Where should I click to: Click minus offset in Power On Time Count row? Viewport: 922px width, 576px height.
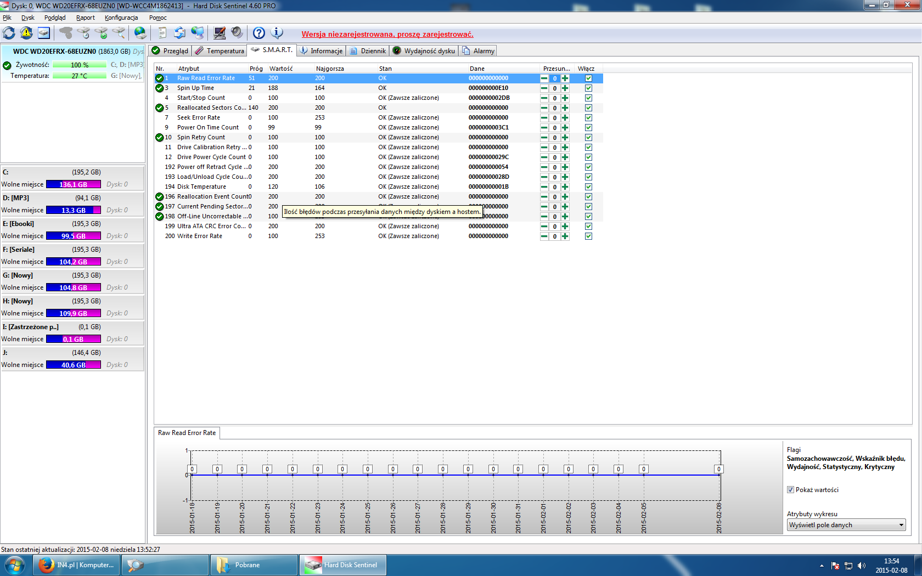click(x=544, y=128)
